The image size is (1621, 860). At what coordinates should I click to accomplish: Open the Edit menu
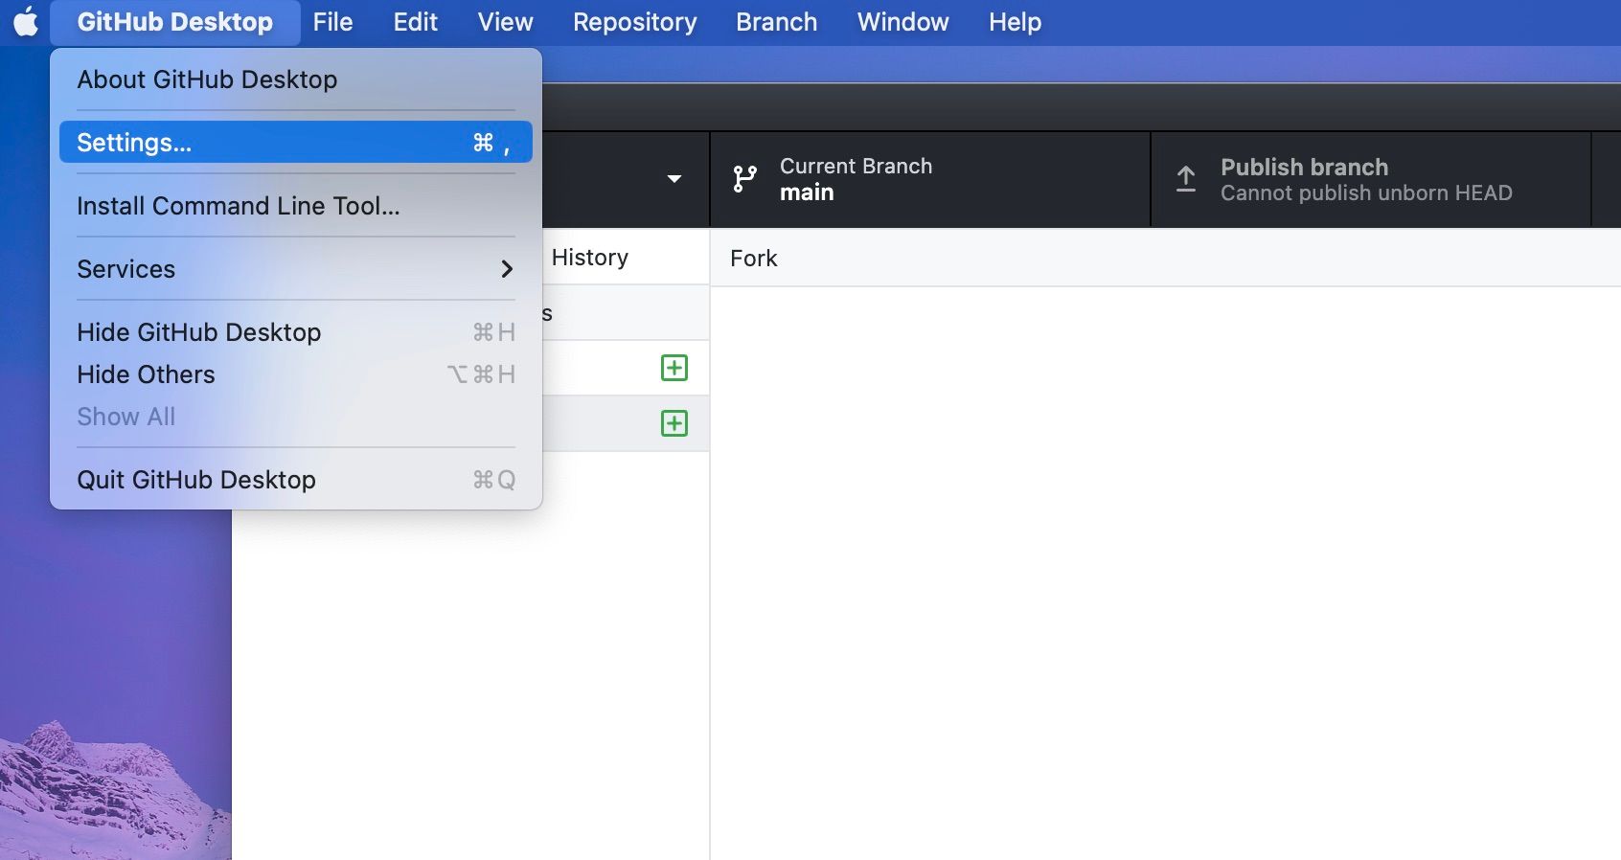pos(416,22)
